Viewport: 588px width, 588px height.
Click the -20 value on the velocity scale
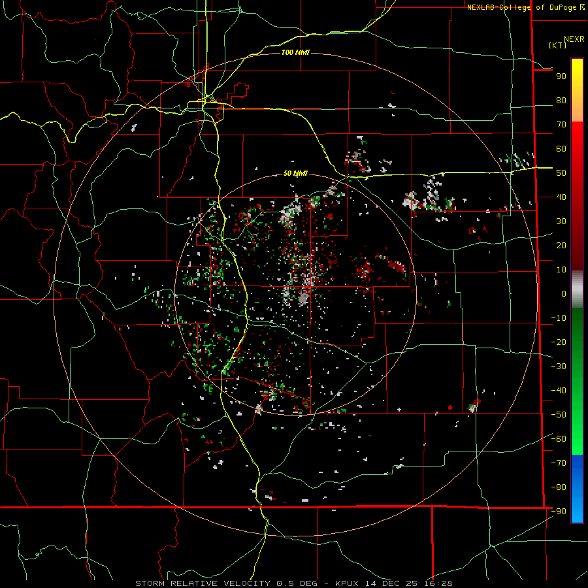pos(559,342)
